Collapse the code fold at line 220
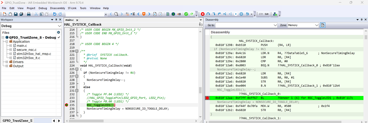368x123 pixels. tap(77, 51)
